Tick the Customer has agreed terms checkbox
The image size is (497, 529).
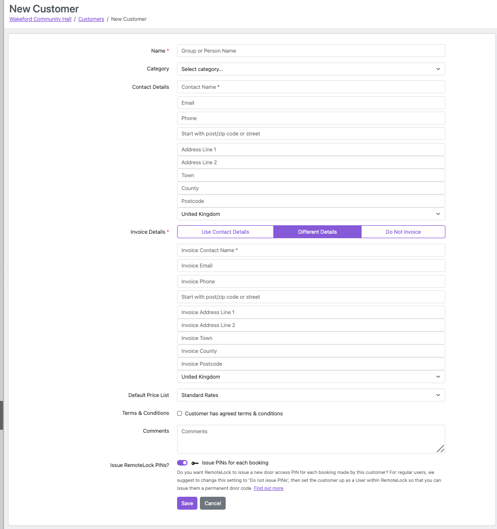click(x=180, y=413)
